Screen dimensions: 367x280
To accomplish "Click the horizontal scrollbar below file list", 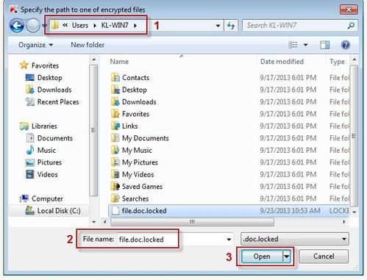I will [x=192, y=222].
